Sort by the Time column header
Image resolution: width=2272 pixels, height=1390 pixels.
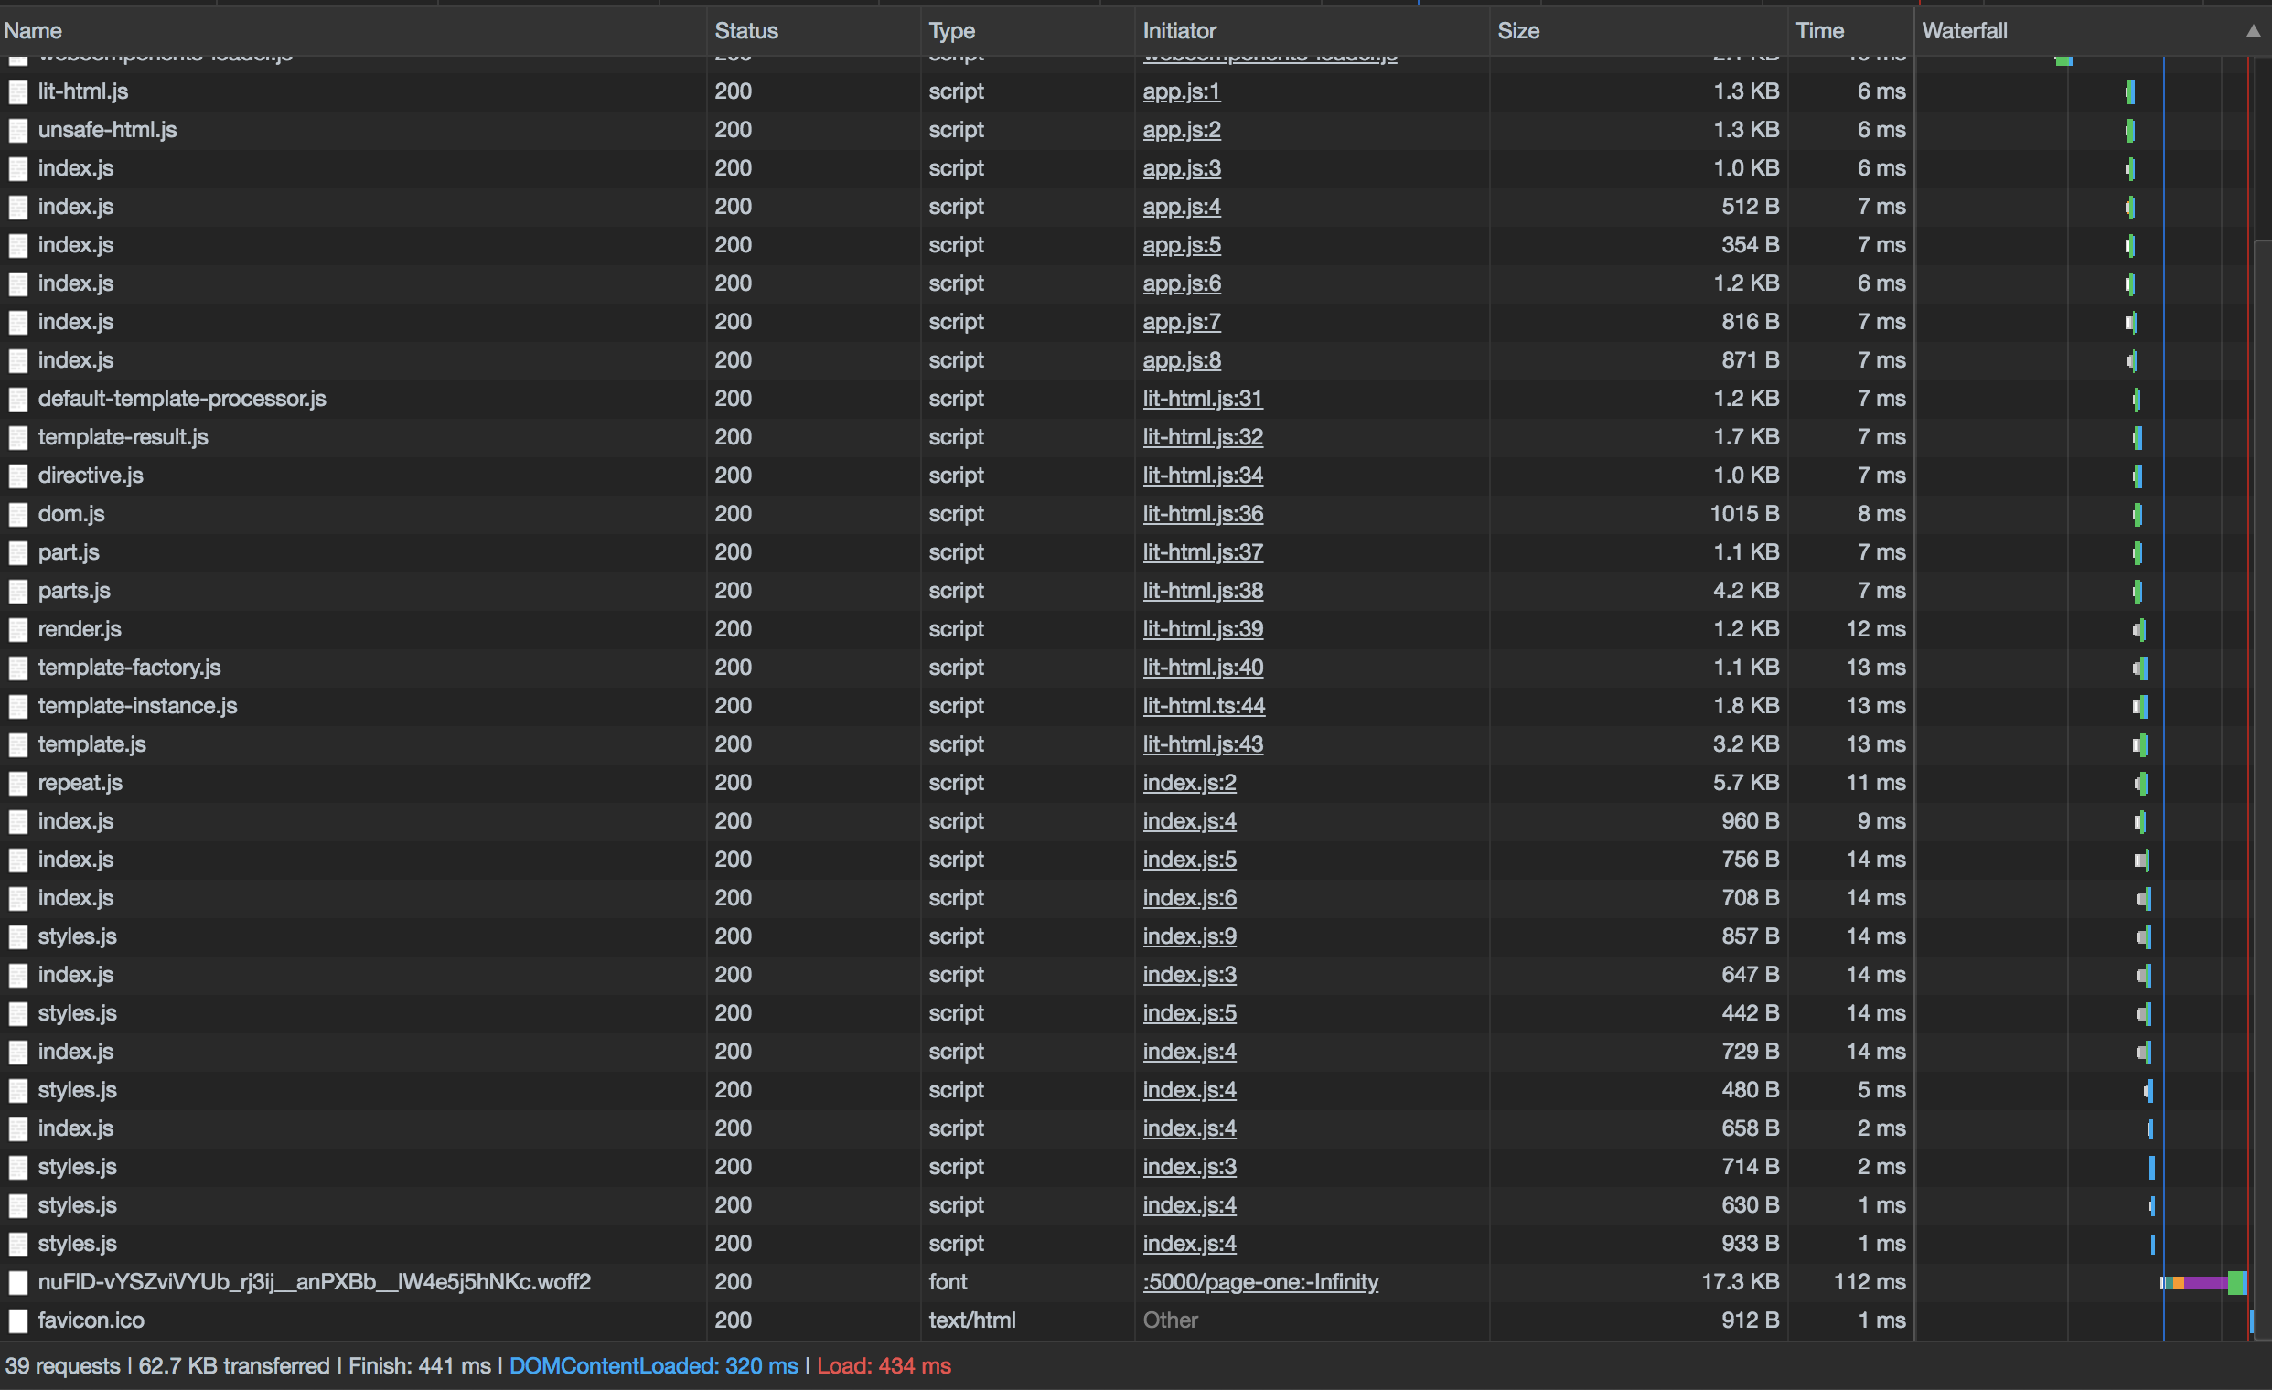coord(1819,30)
